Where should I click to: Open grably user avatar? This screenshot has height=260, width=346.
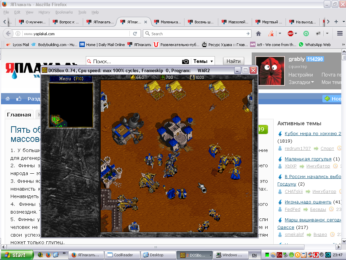[x=270, y=71]
